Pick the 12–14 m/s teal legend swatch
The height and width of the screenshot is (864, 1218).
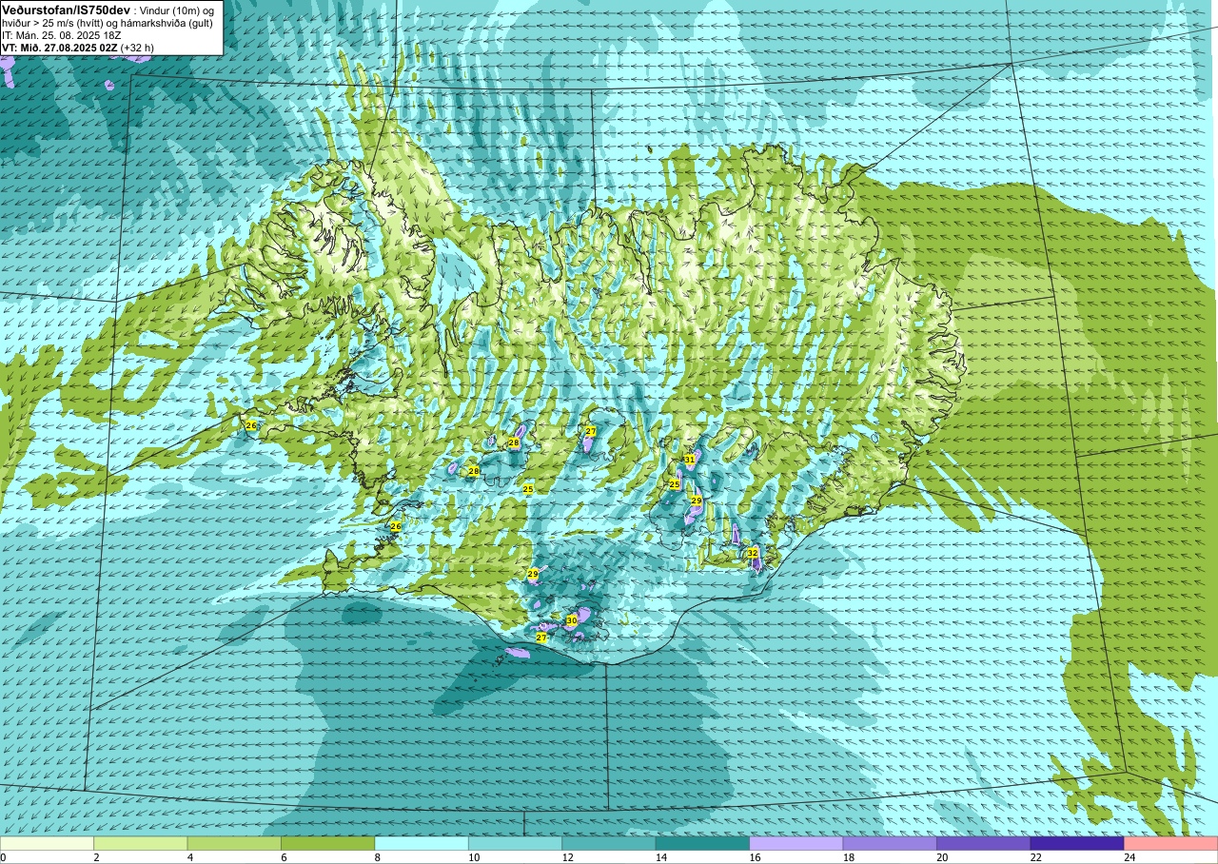[x=609, y=844]
